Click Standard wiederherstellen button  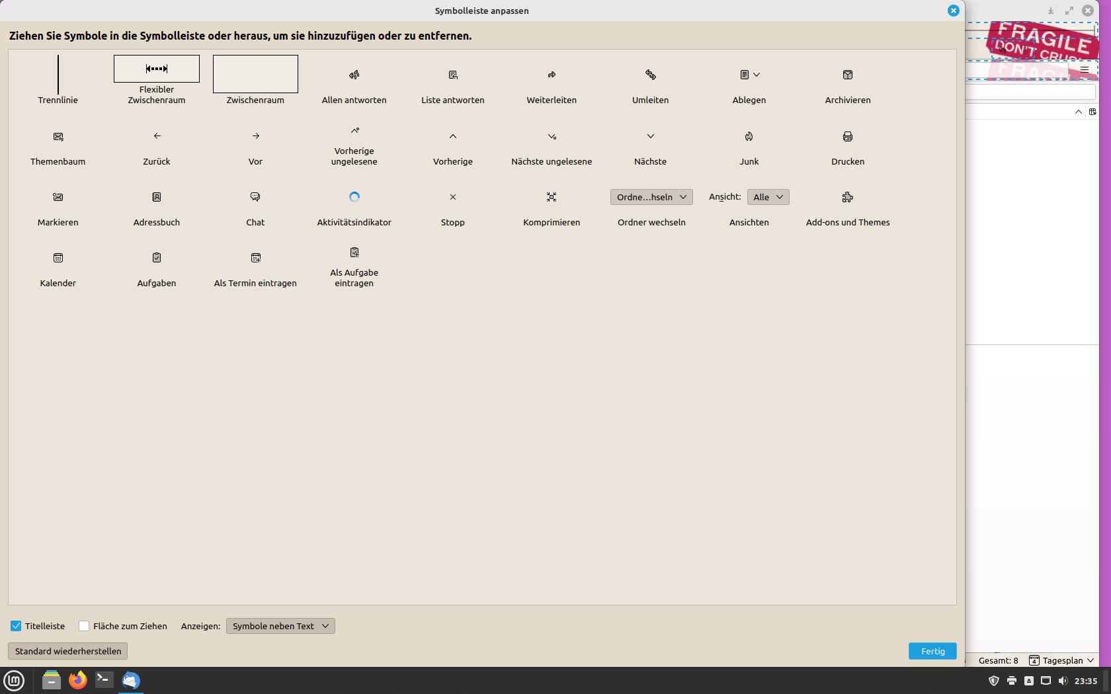click(x=68, y=651)
